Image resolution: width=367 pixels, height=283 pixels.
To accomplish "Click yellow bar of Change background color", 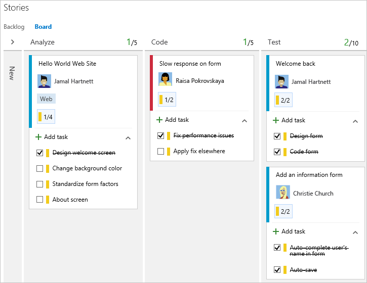I will [48, 168].
